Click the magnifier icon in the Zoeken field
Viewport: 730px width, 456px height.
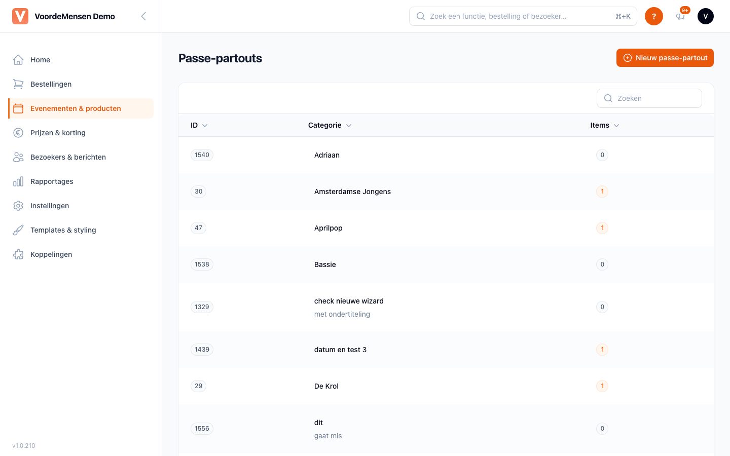coord(608,98)
